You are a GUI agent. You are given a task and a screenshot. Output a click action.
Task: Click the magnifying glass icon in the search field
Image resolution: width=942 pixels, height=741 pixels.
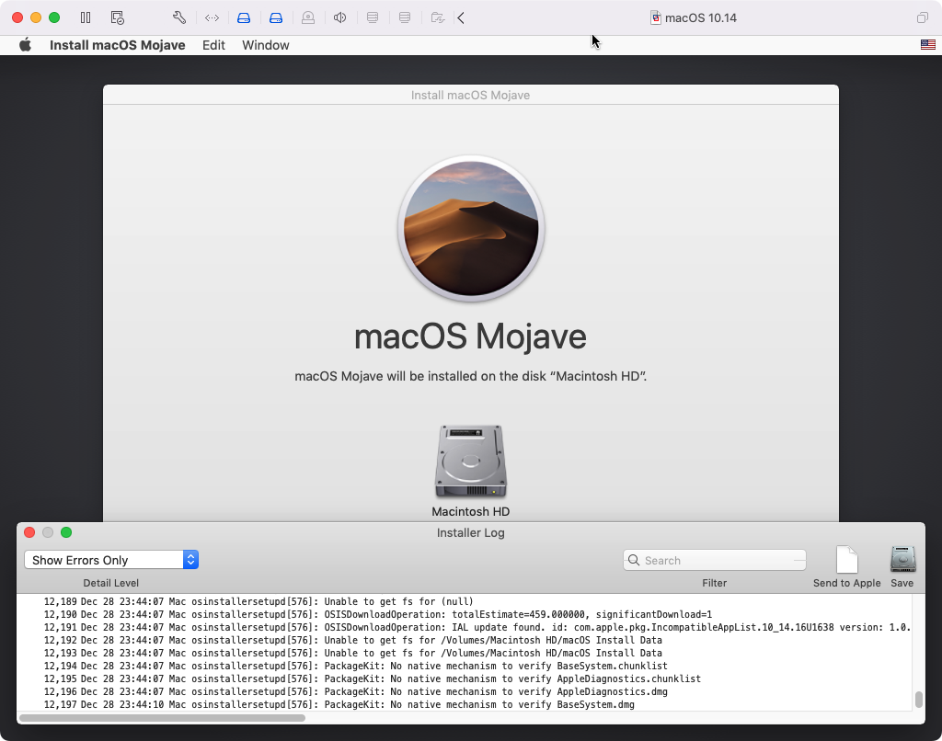click(x=633, y=560)
